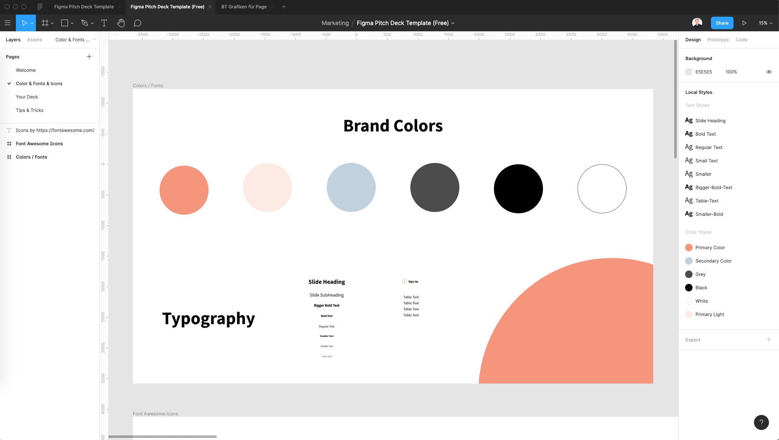Open the zoom level dropdown

(x=765, y=23)
